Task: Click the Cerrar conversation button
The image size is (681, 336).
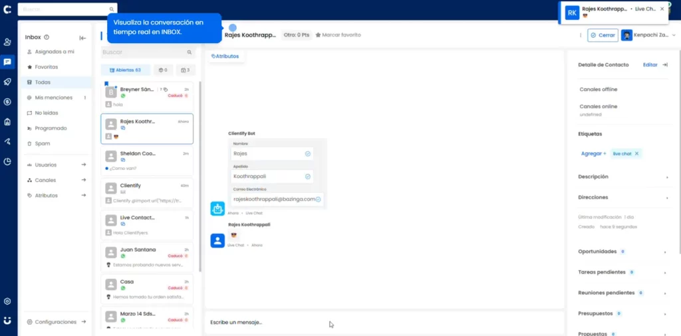Action: (603, 36)
